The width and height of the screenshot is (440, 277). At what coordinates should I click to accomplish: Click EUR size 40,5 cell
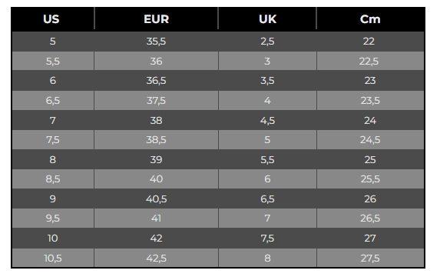tap(157, 199)
